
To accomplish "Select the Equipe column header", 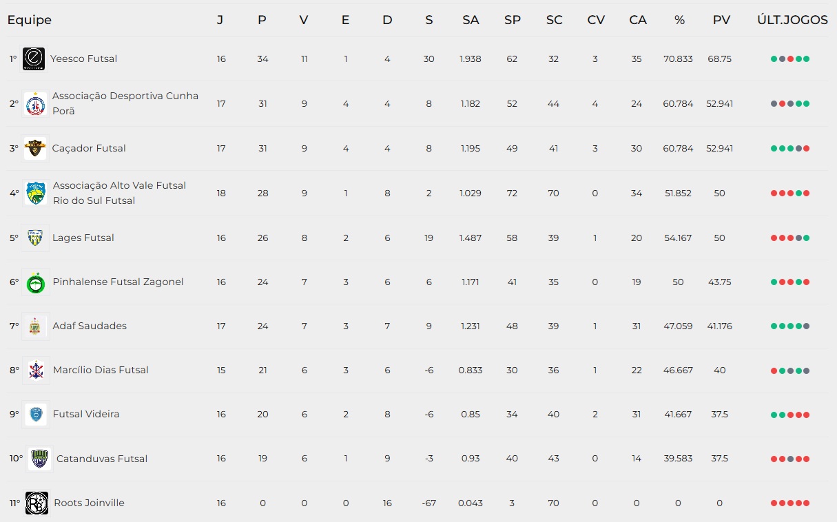I will point(30,20).
